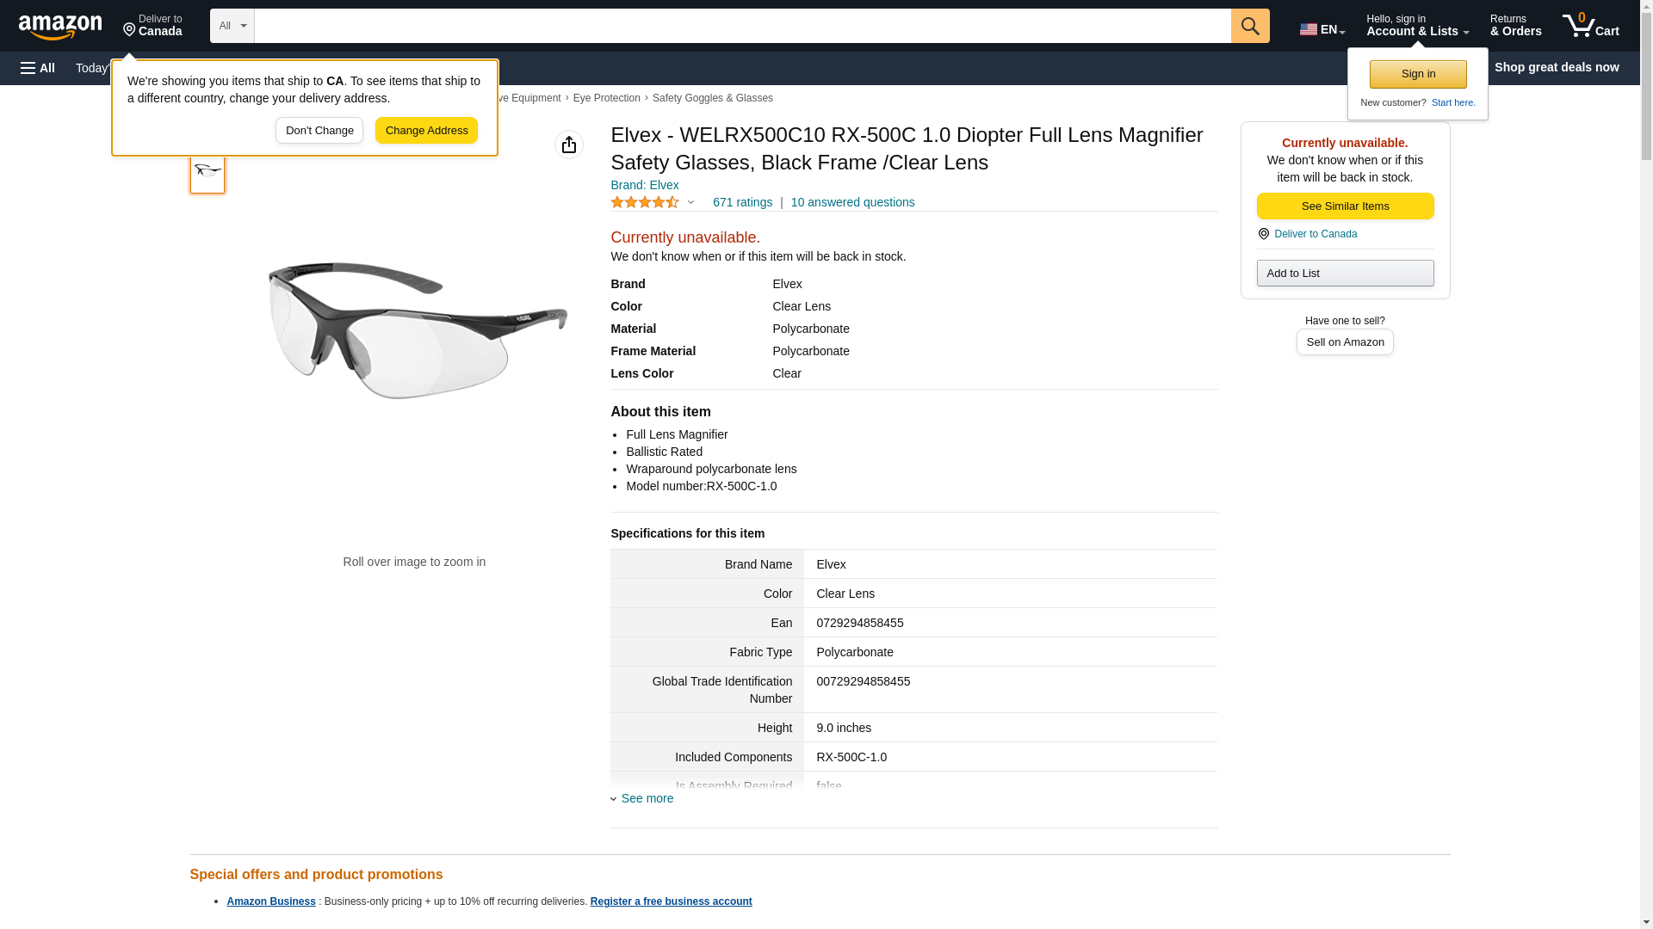The height and width of the screenshot is (929, 1653).
Task: Open the shopping cart
Action: click(1590, 26)
